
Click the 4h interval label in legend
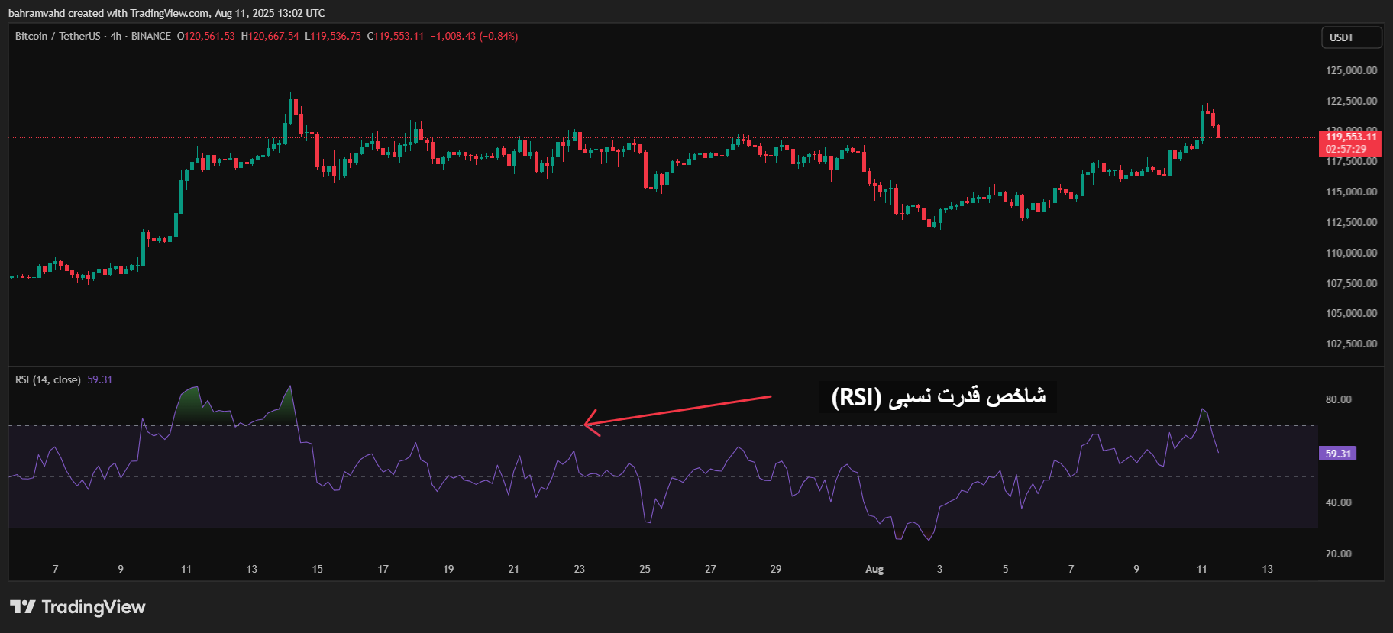115,36
